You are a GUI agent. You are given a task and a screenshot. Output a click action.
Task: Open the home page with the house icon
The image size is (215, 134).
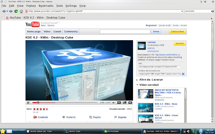(21, 11)
